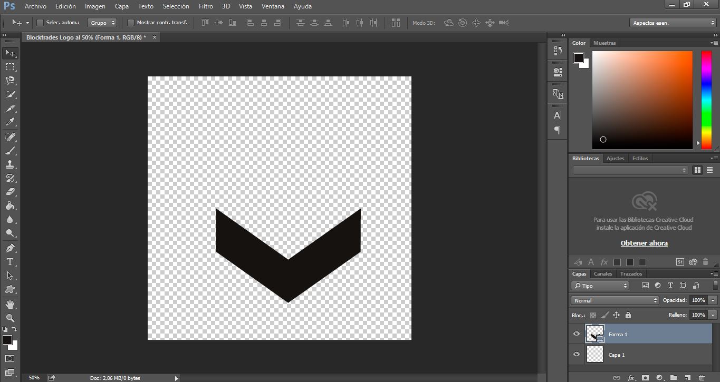Select the Path Selection tool
This screenshot has width=720, height=382.
click(10, 275)
